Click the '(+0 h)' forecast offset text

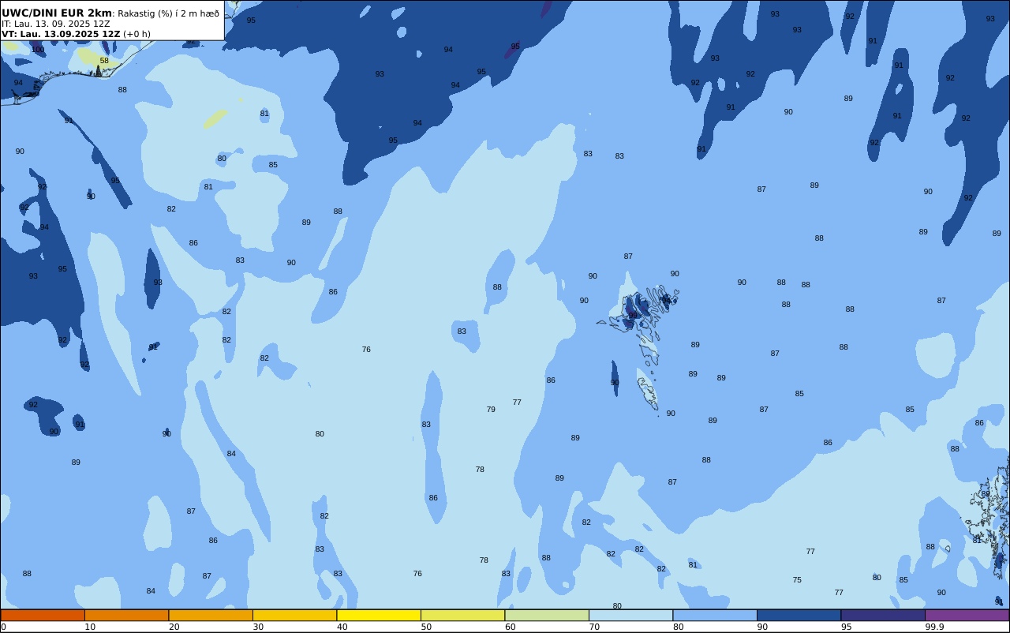click(x=137, y=34)
